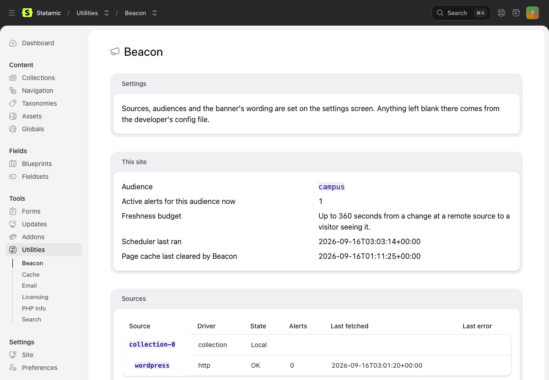Select the Beacon utility sub-item
The width and height of the screenshot is (549, 380).
pyautogui.click(x=32, y=263)
